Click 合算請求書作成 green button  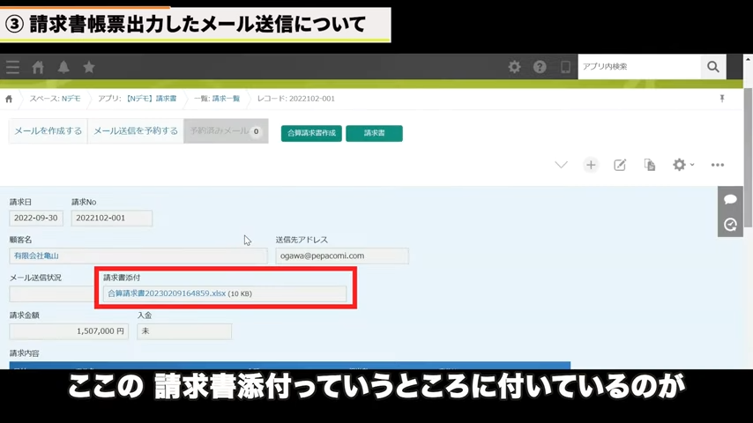coord(311,133)
